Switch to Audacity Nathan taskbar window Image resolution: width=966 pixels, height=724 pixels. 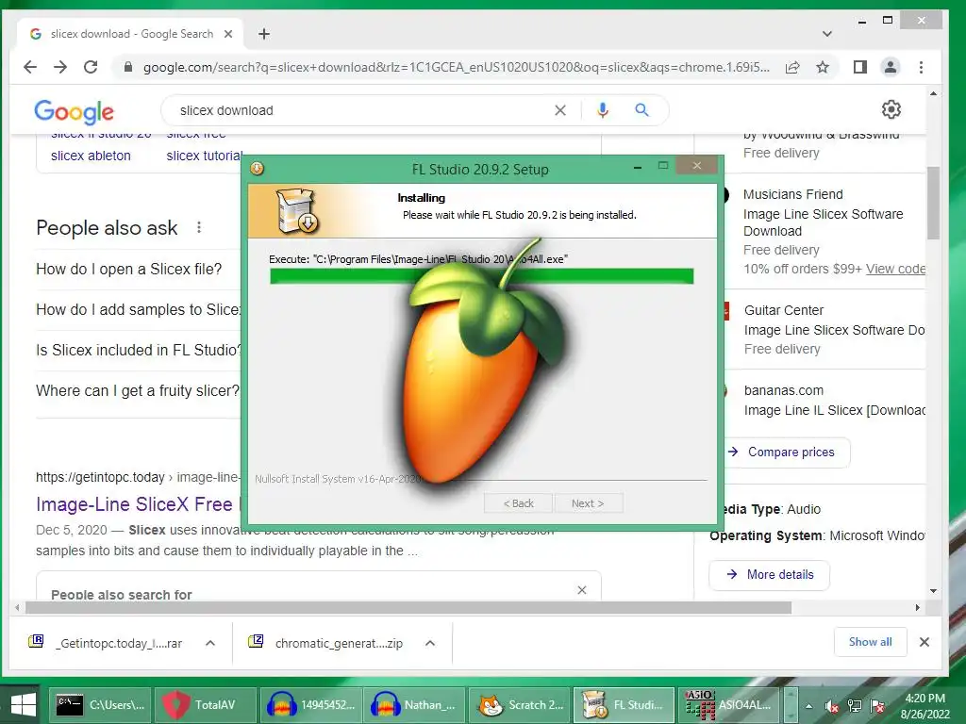tap(414, 705)
